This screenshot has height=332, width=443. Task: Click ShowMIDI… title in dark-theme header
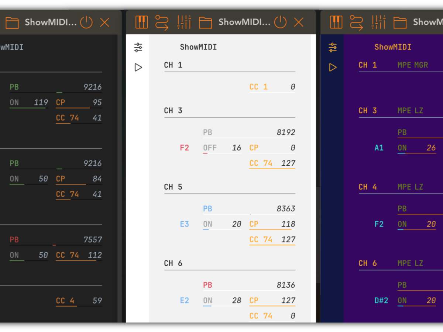pos(51,22)
